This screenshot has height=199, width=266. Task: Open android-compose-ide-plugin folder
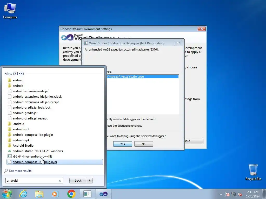pyautogui.click(x=55, y=134)
